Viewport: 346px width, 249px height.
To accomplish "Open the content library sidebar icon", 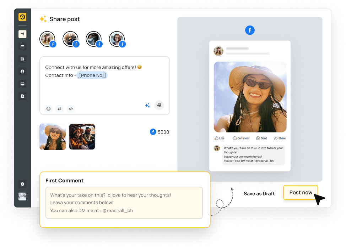I will (x=22, y=59).
